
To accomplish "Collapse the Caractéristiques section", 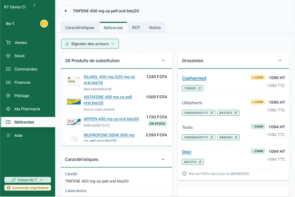I will (163, 159).
